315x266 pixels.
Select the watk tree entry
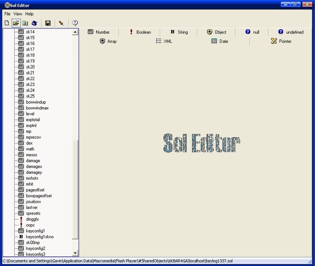point(30,149)
